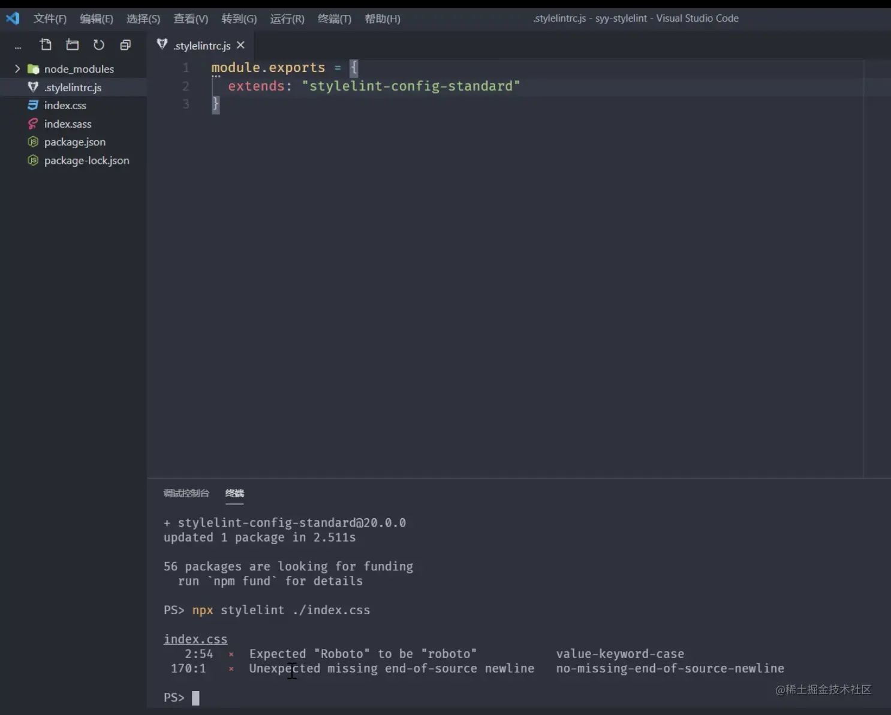Open the 转到(G) menu

[x=239, y=19]
